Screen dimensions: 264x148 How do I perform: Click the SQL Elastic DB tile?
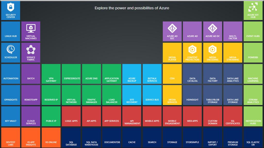pos(253,138)
